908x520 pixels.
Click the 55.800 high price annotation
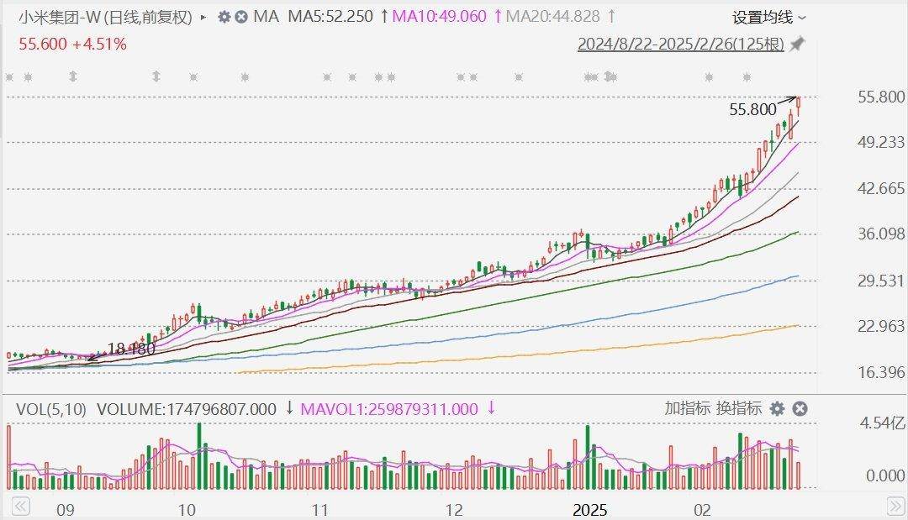click(752, 109)
